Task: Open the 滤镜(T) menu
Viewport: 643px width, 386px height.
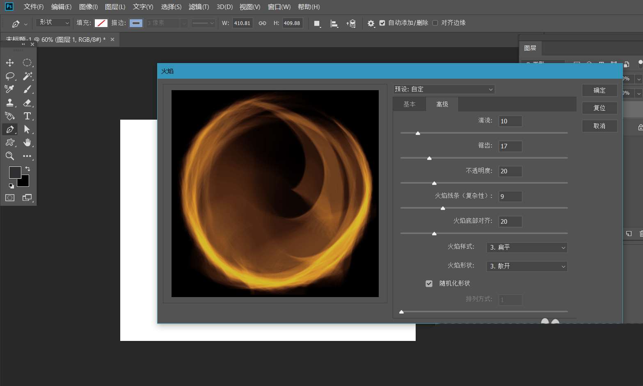Action: 199,7
